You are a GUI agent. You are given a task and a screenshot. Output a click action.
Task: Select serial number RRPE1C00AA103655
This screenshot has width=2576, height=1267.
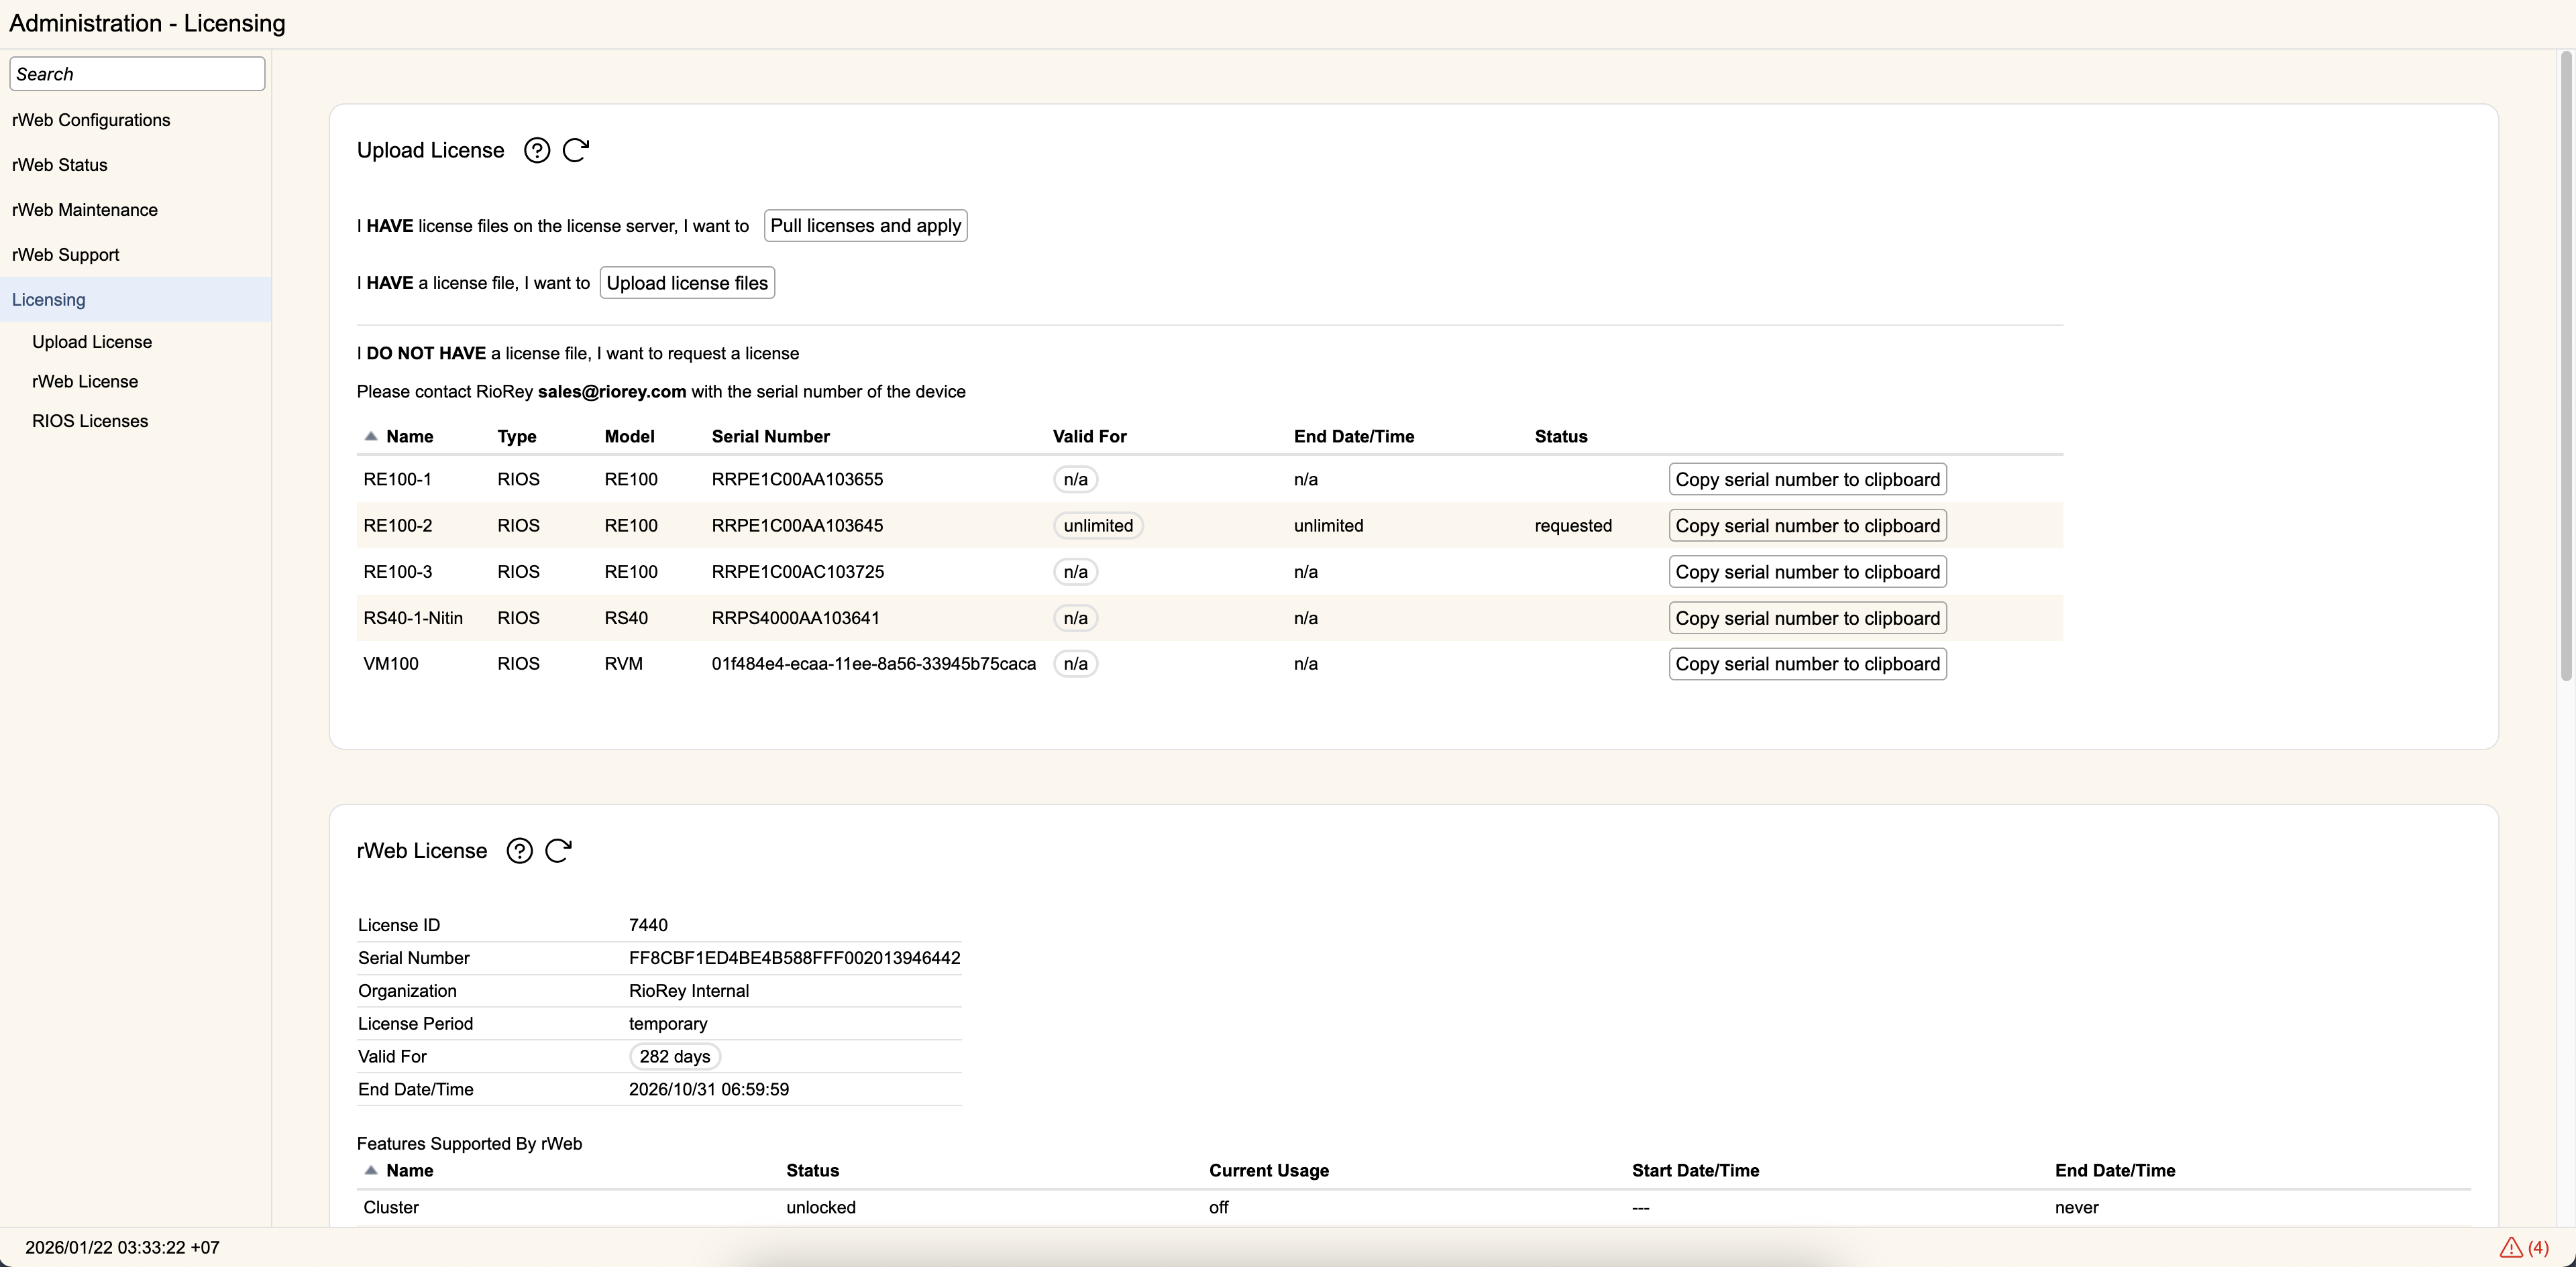pyautogui.click(x=797, y=479)
